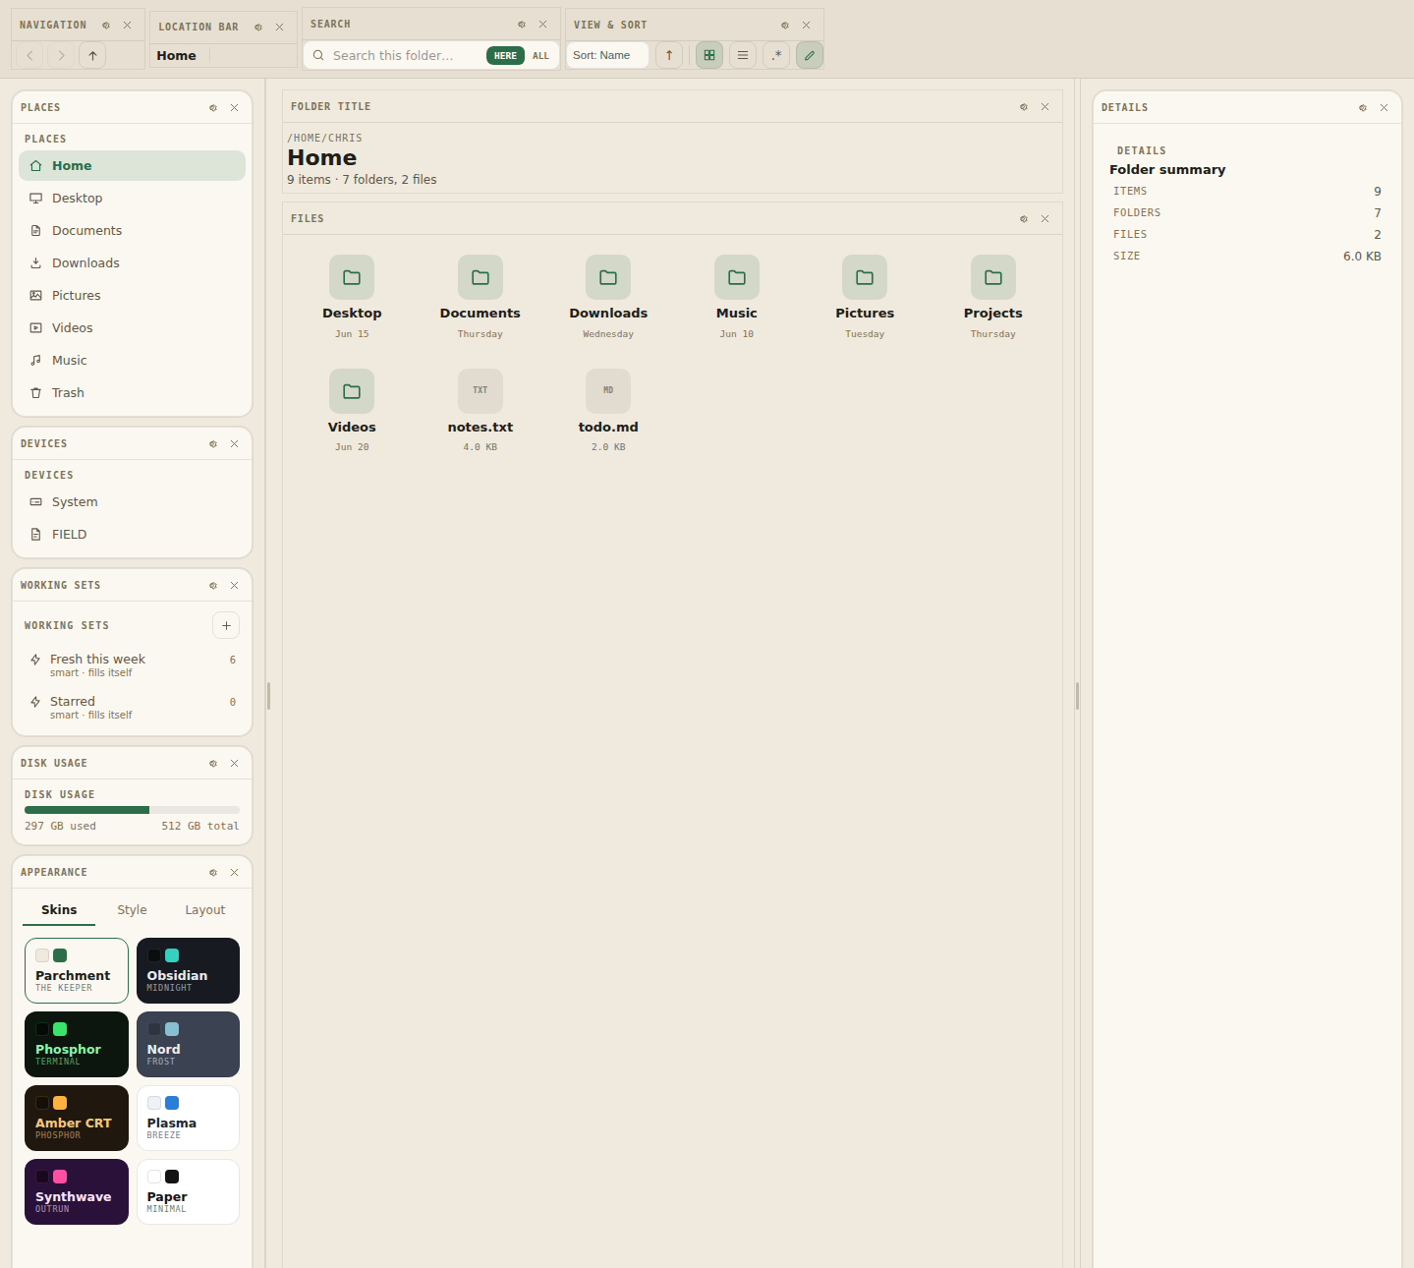Viewport: 1414px width, 1268px height.
Task: Apply the Plasma Breeze skin
Action: click(x=188, y=1118)
